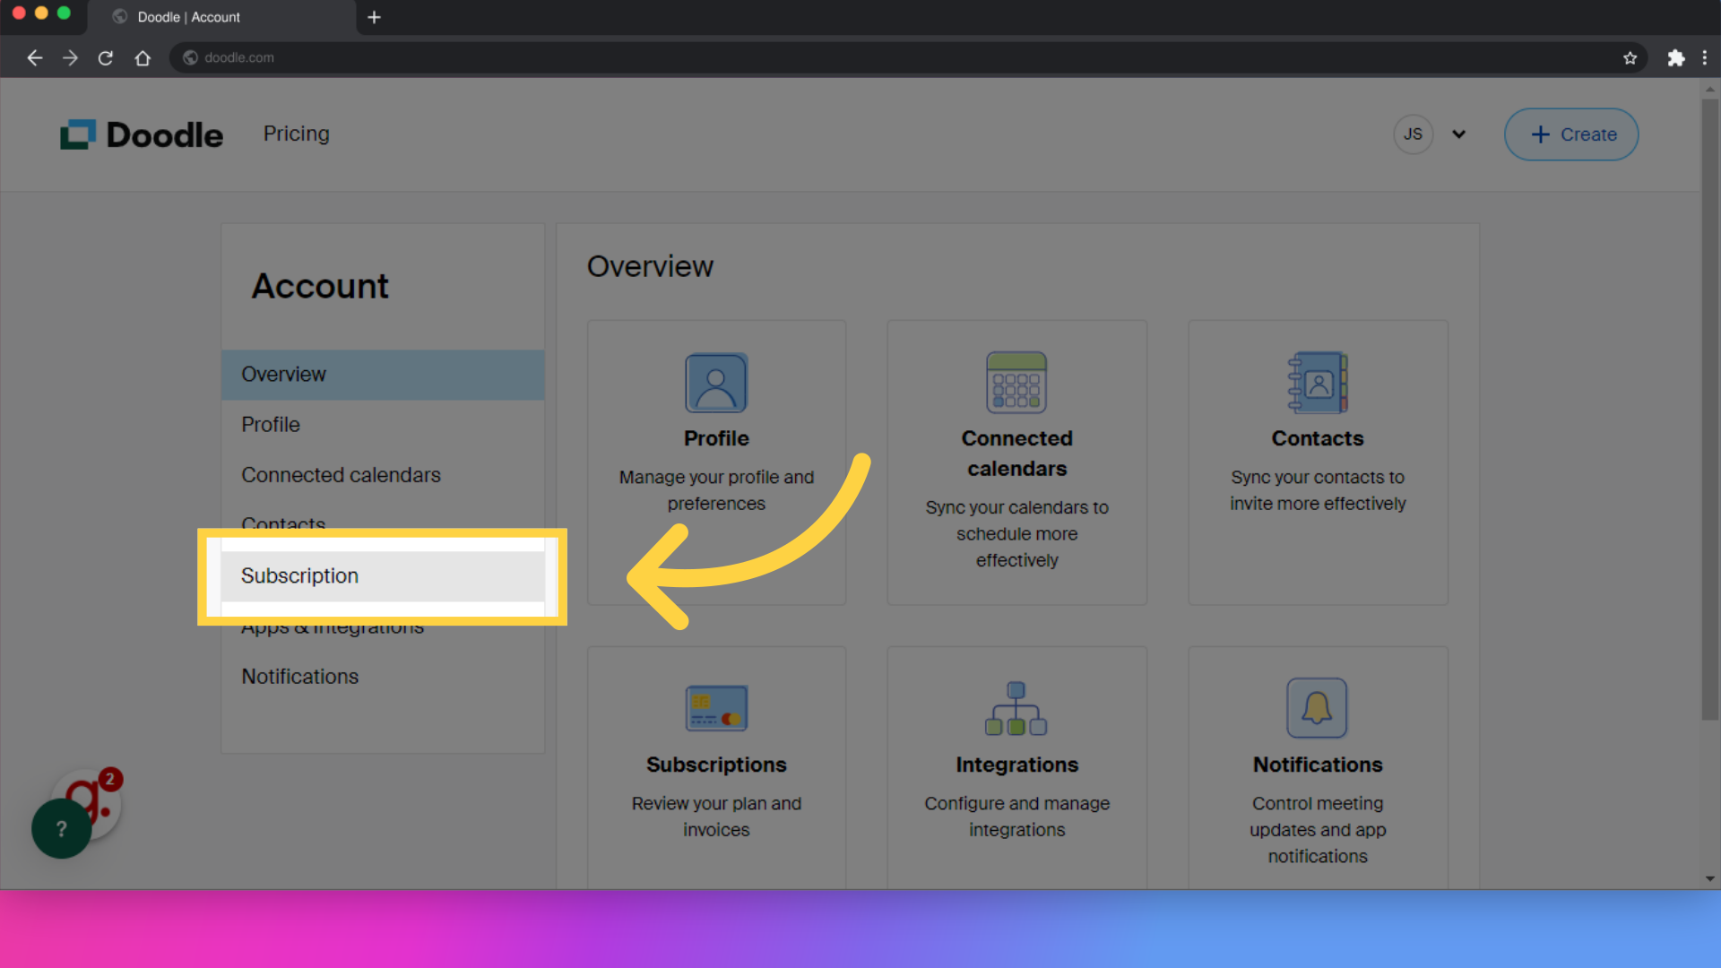Click the Subscriptions credit card icon
Screen dimensions: 1721x968
tap(715, 707)
